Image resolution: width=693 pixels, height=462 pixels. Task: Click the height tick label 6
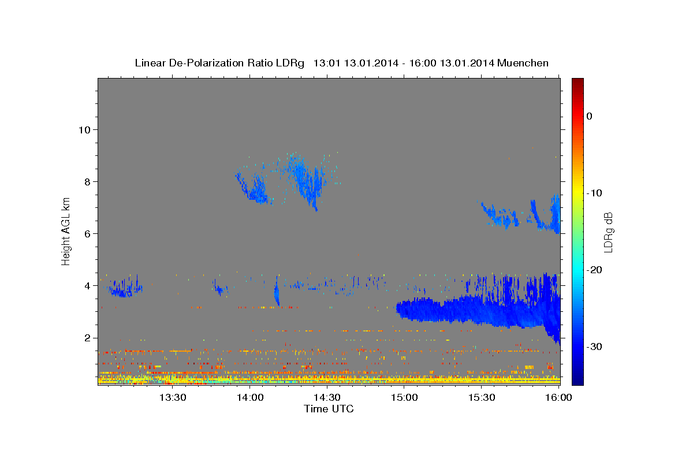(x=87, y=233)
